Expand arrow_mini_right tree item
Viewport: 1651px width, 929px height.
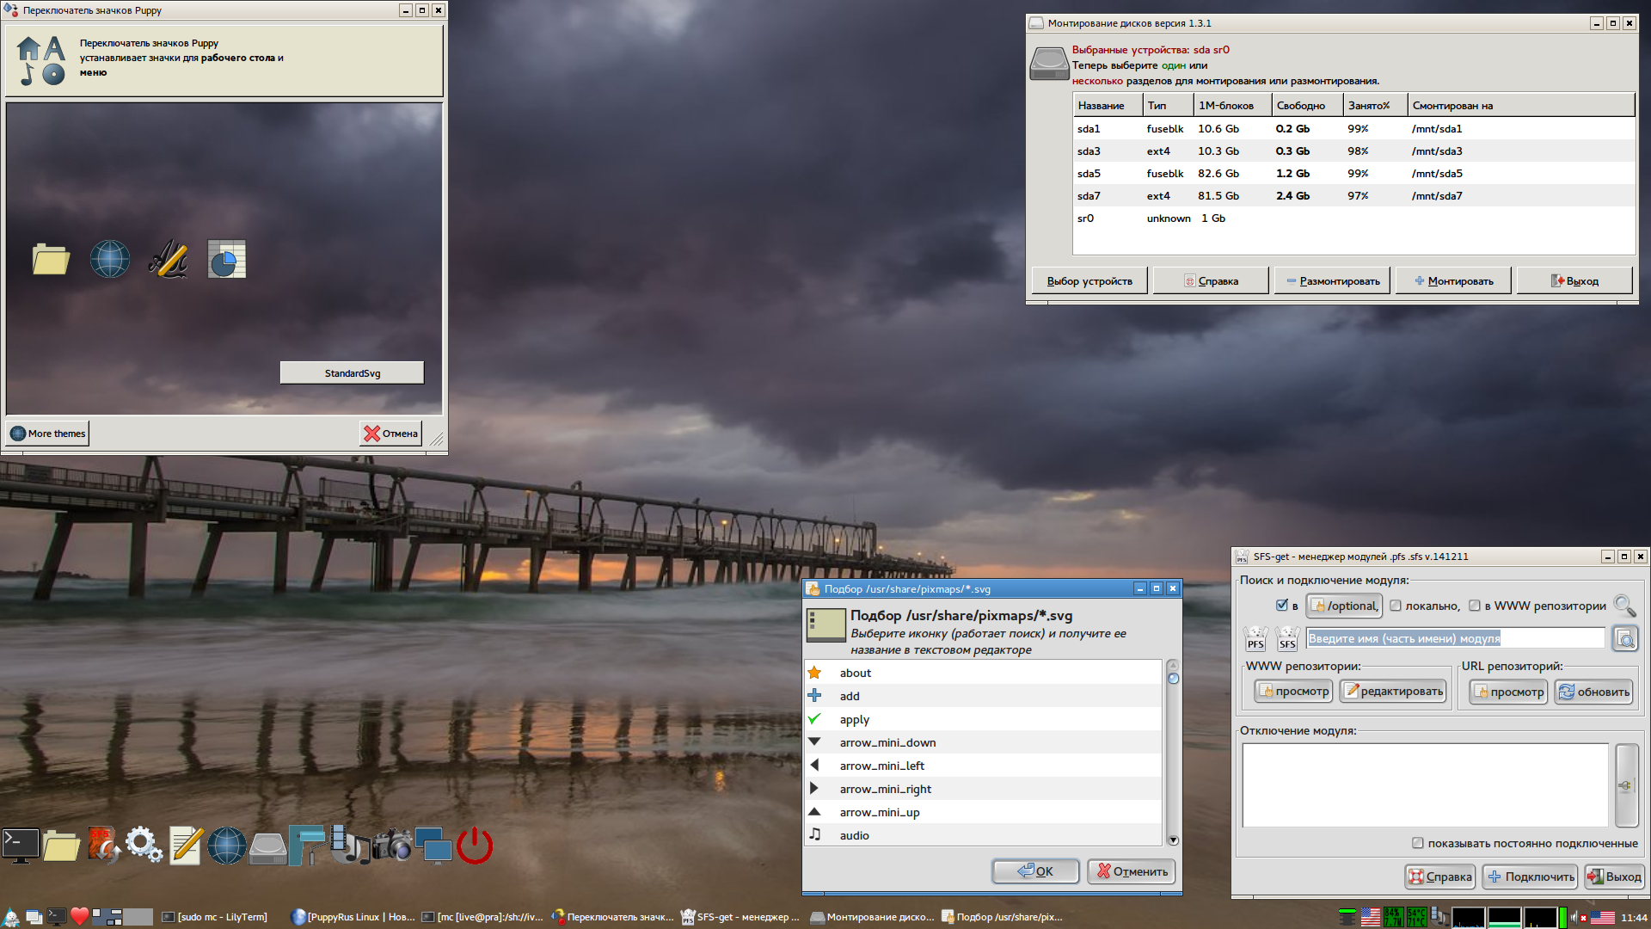tap(814, 788)
